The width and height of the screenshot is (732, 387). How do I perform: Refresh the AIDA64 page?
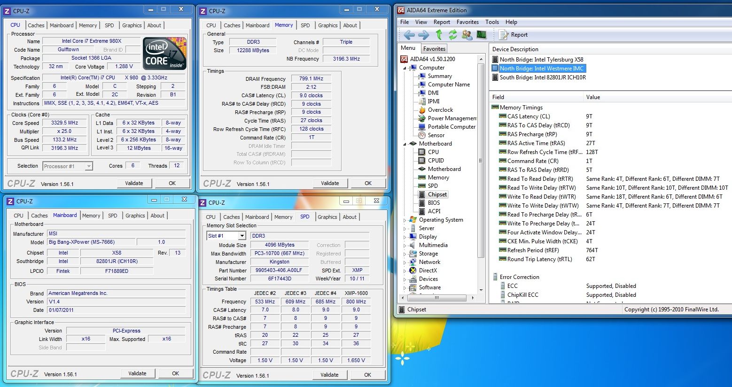[452, 35]
